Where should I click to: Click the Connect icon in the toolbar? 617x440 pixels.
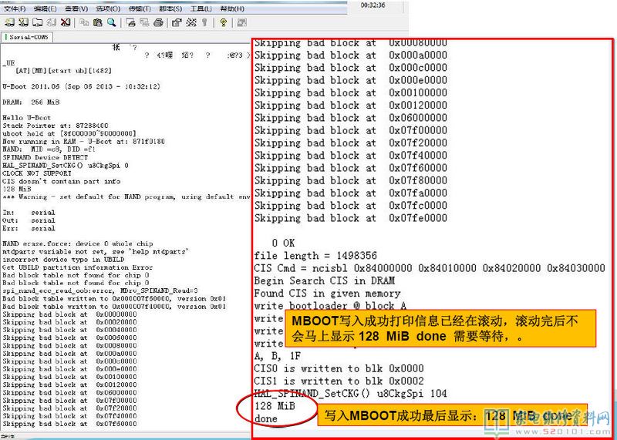click(9, 23)
